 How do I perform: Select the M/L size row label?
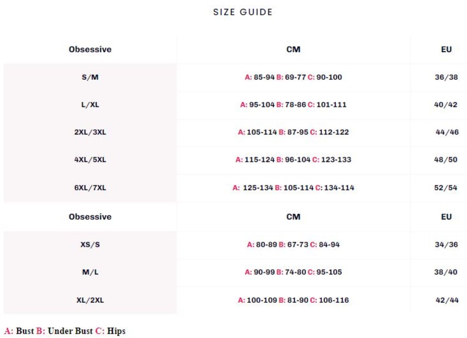pos(90,272)
